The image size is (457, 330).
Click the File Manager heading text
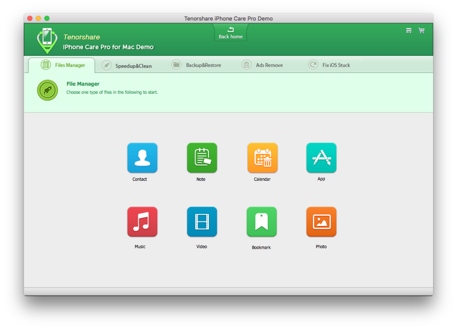click(x=83, y=84)
